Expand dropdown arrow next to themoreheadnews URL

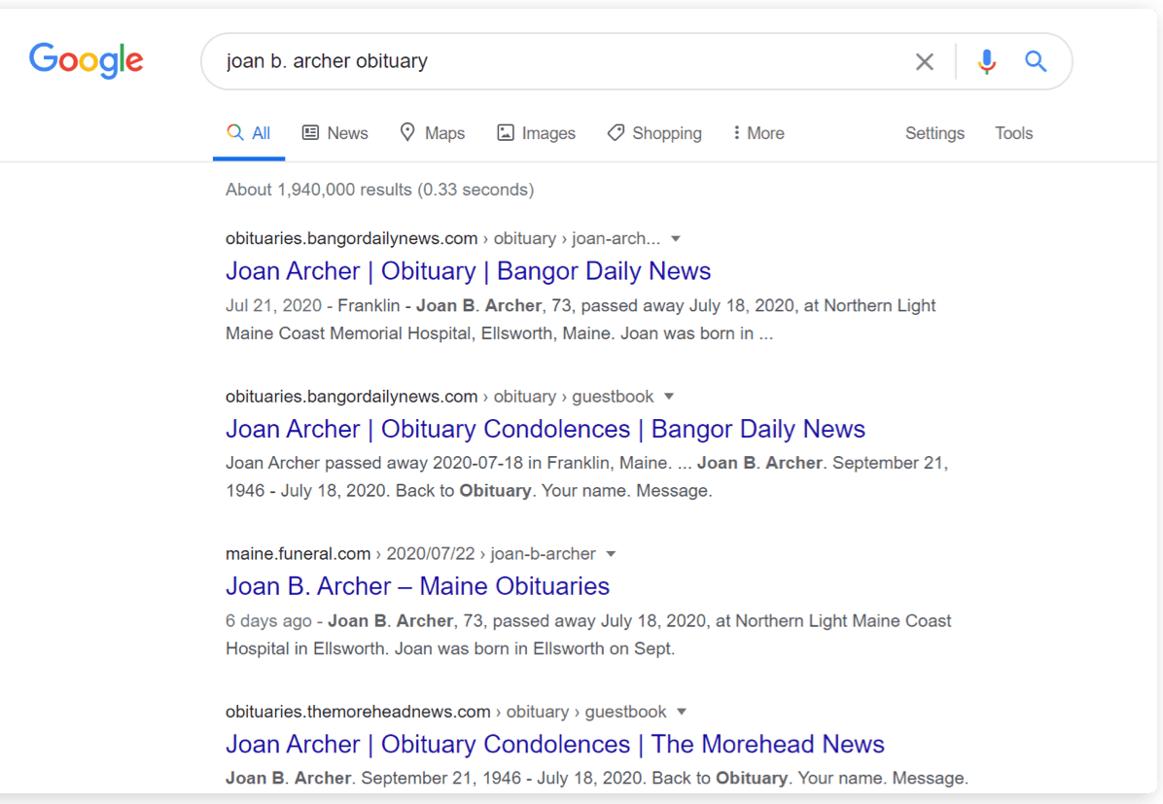682,712
